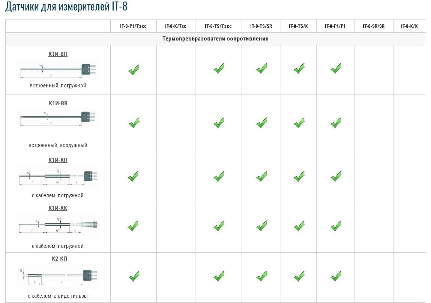Screen dimensions: 431x303
Task: Follow the К1И-КП sensor link
Action: coord(58,160)
